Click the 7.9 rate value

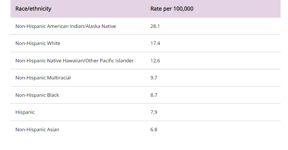(x=154, y=112)
